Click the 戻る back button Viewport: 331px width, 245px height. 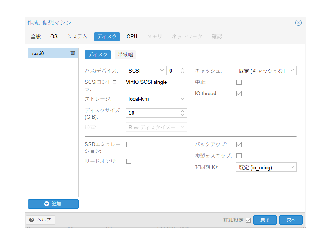pos(265,220)
